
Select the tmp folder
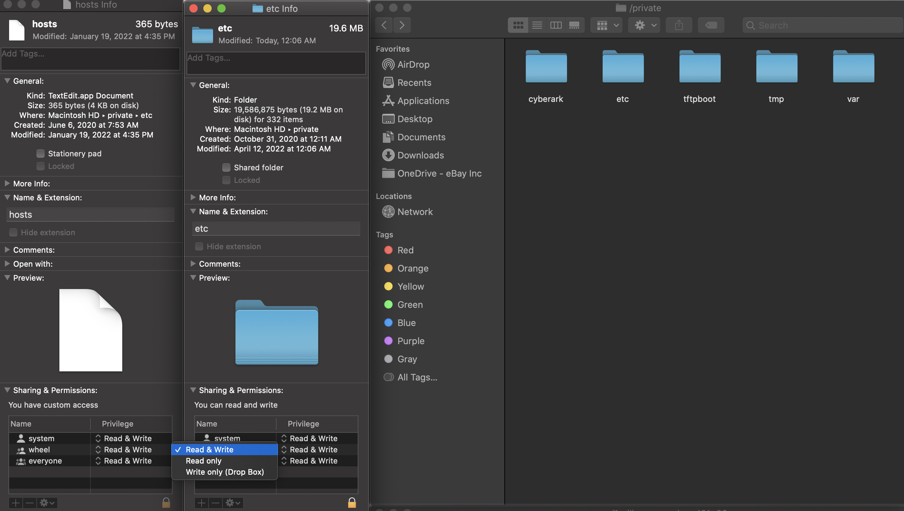tap(776, 76)
